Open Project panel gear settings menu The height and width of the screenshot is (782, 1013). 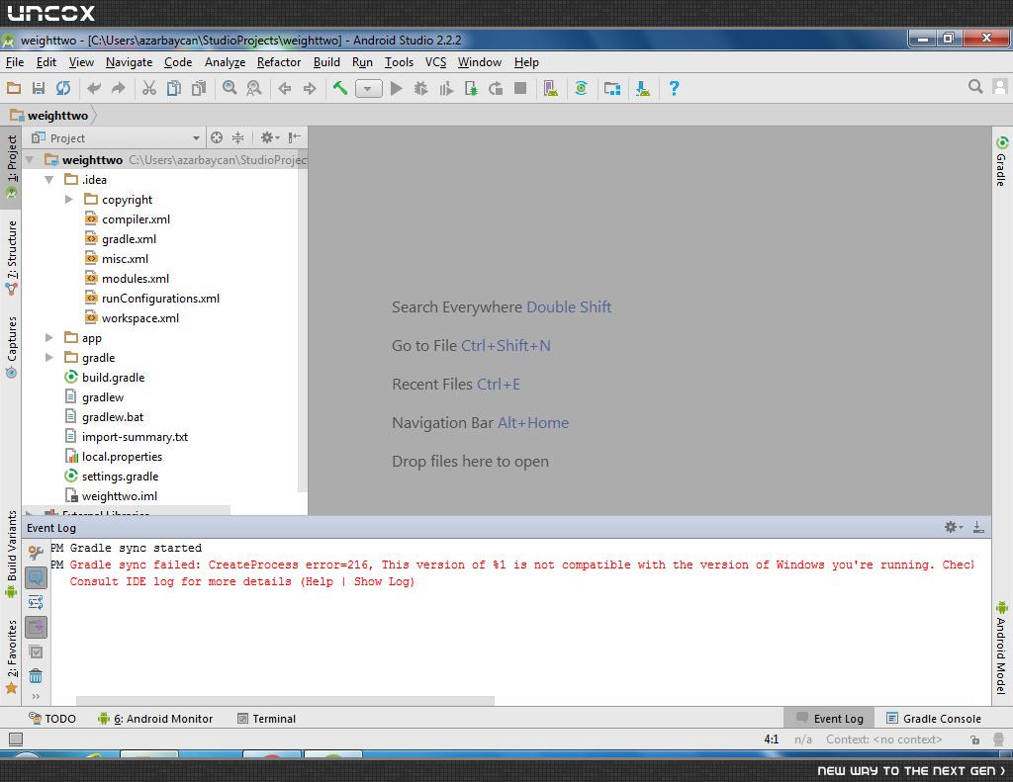tap(270, 137)
